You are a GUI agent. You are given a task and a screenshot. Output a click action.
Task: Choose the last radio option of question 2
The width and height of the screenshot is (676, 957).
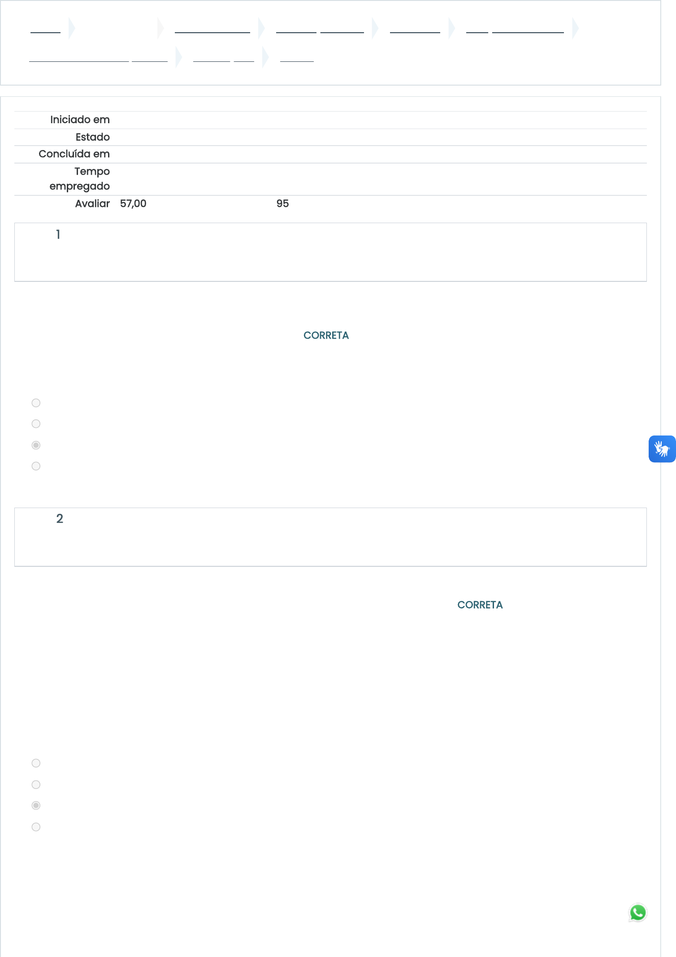(x=36, y=827)
